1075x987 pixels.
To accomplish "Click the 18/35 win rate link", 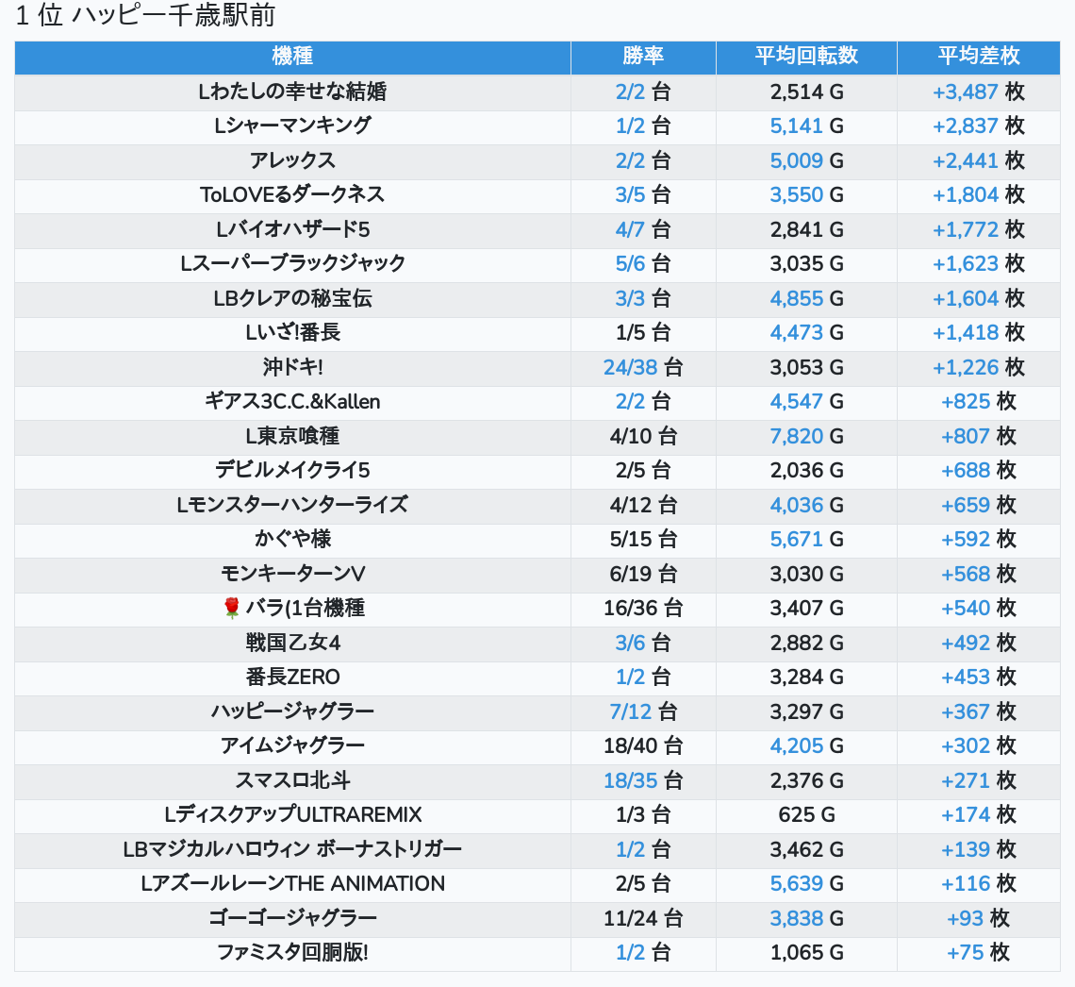I will 631,781.
